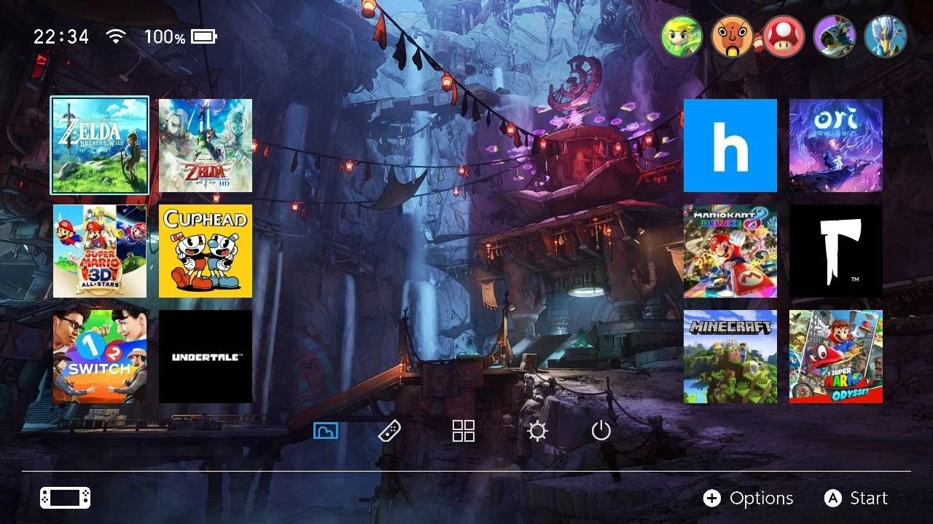Launch Super Mario Odyssey tile
Screen dimensions: 933x524
tap(836, 357)
